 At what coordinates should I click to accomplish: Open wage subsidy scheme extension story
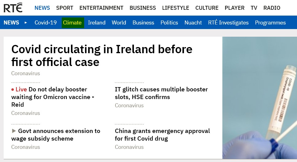tap(58, 135)
